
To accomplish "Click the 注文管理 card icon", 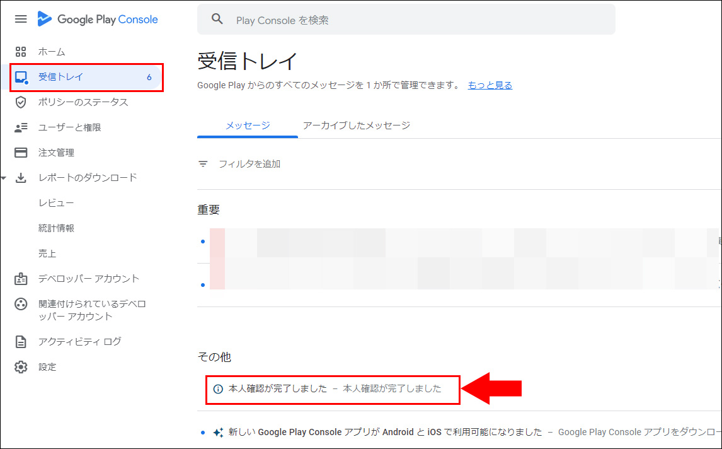I will coord(21,153).
